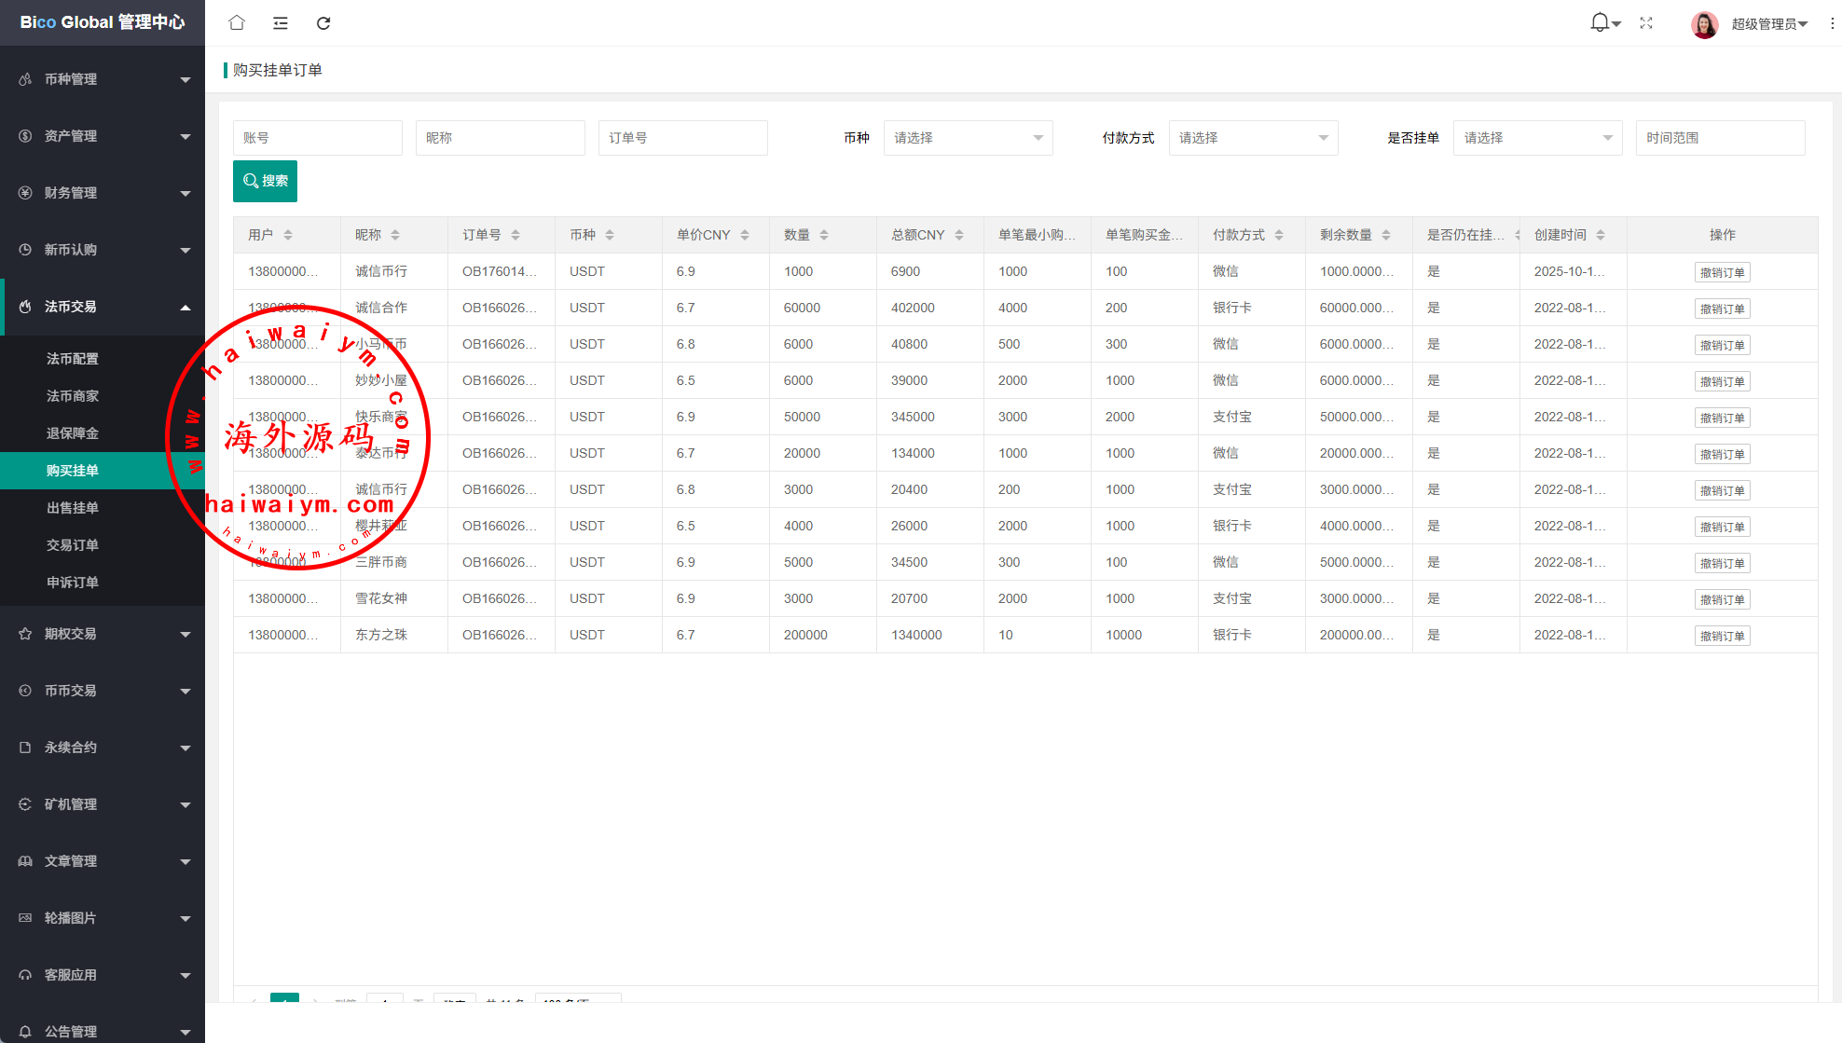This screenshot has height=1043, width=1842.
Task: Open 交易订单 submenu item
Action: pos(73,545)
